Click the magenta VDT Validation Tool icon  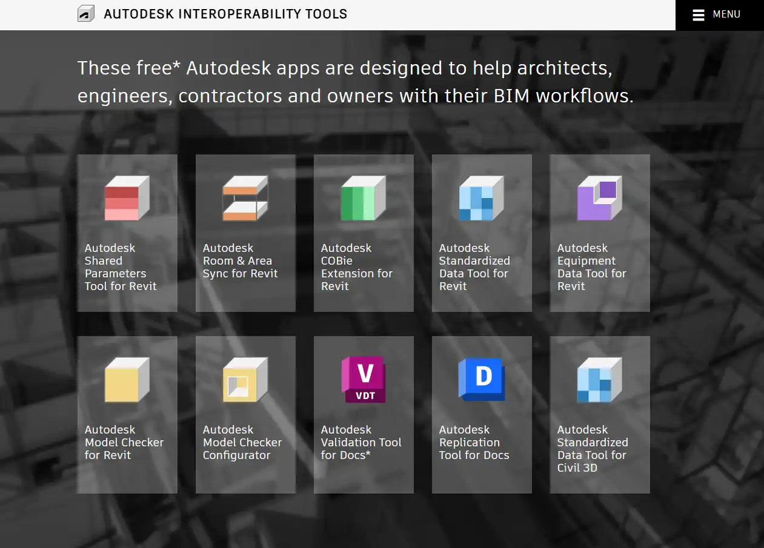[x=363, y=380]
